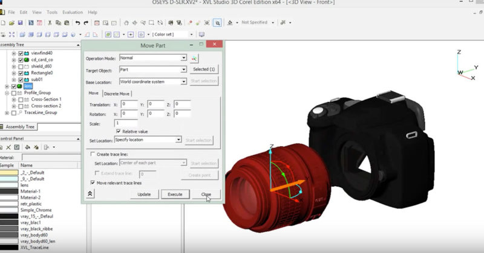The image size is (484, 253).
Task: Select the _2_-_Default yellow material swatch
Action: click(8, 172)
